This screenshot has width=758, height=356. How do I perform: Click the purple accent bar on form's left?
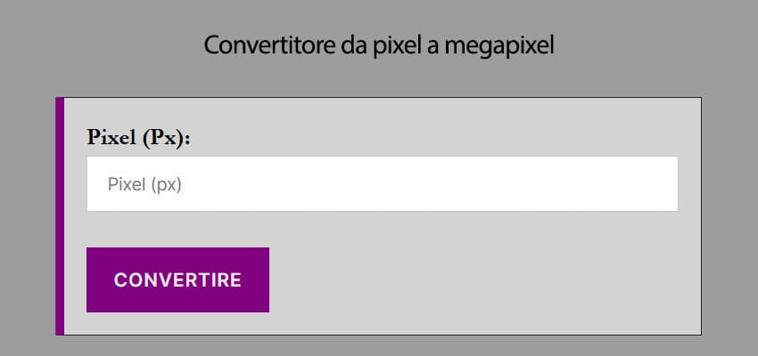click(60, 216)
